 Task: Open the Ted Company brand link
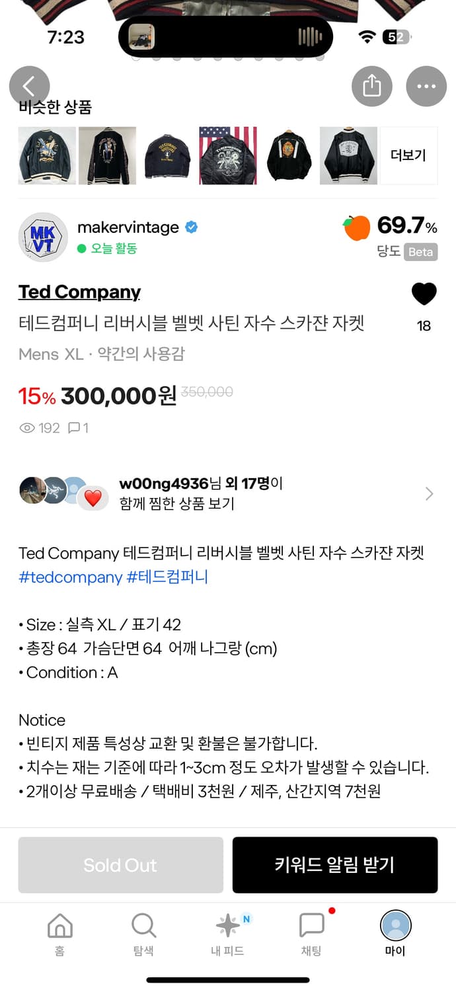(79, 292)
